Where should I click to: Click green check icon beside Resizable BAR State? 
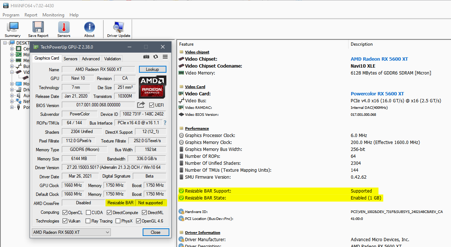tap(181, 198)
